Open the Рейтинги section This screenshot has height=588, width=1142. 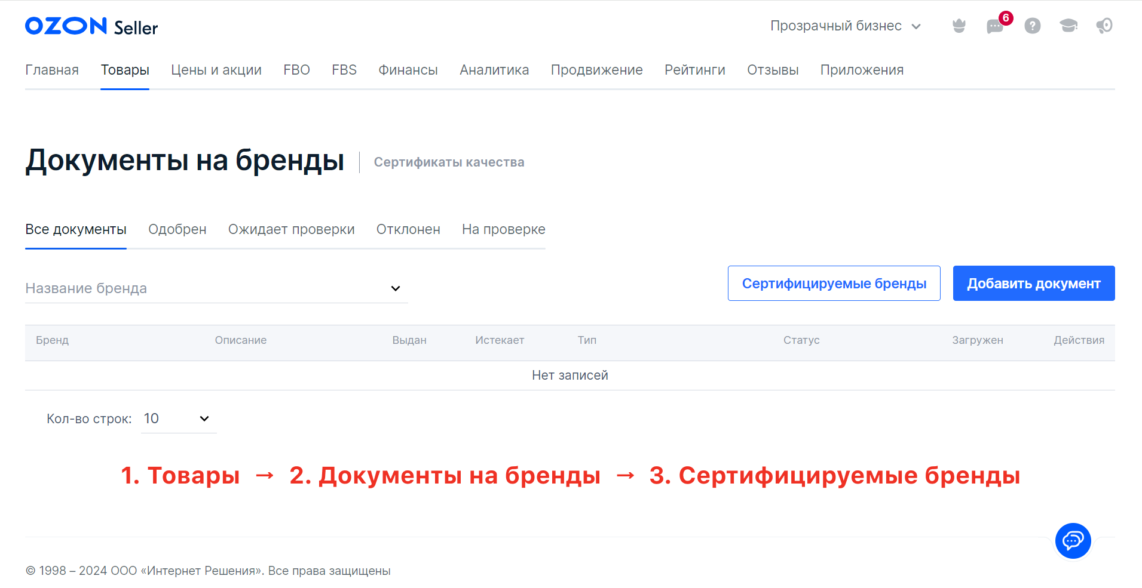coord(695,70)
